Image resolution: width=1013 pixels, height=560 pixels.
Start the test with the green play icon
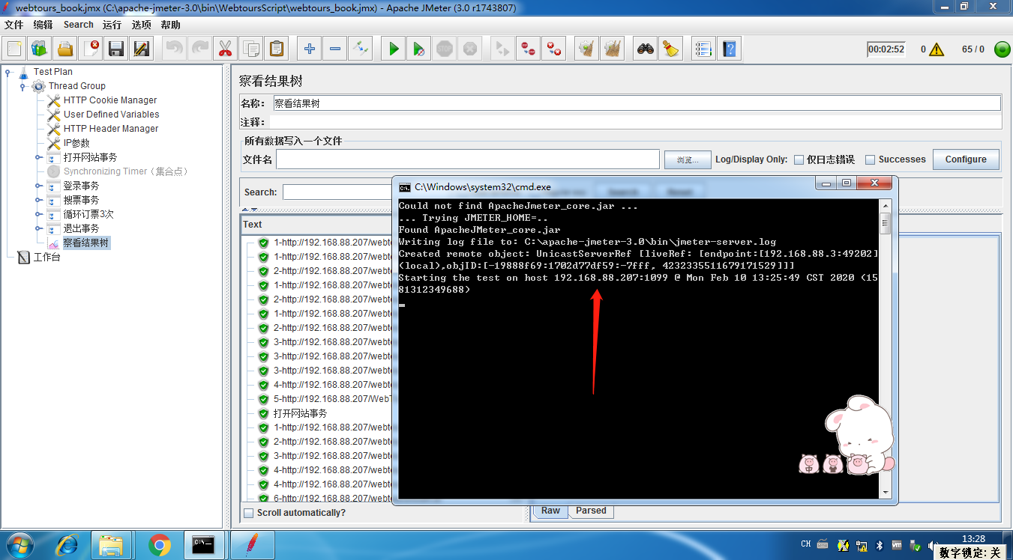point(393,49)
